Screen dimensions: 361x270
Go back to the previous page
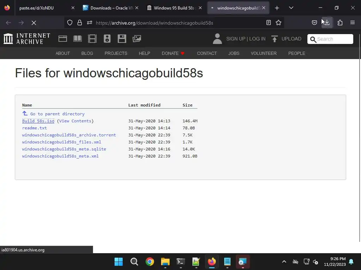tap(8, 23)
